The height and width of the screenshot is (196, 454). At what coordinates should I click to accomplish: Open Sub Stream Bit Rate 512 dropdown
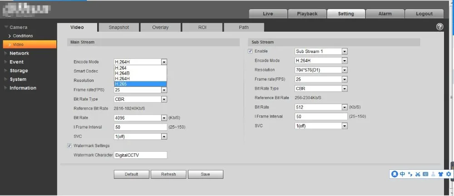tap(344, 107)
